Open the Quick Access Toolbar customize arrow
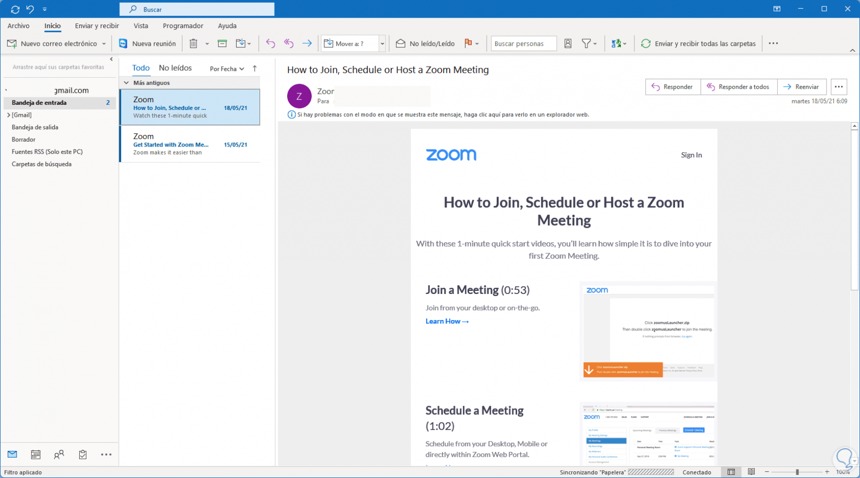The height and width of the screenshot is (478, 860). click(x=45, y=9)
